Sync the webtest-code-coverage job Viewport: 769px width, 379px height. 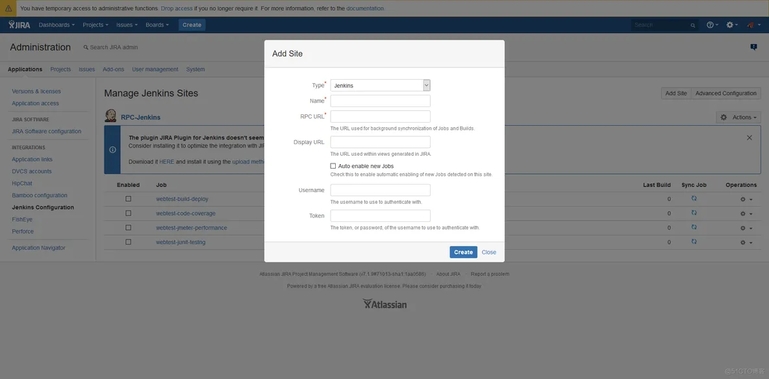pos(694,213)
